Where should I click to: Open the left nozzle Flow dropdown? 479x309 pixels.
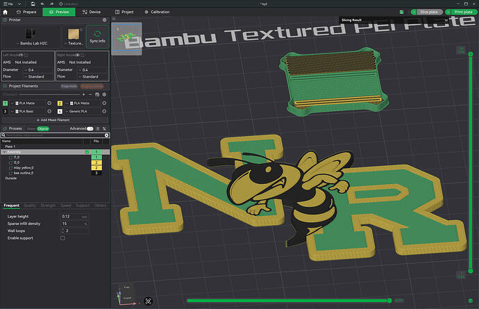pos(38,76)
